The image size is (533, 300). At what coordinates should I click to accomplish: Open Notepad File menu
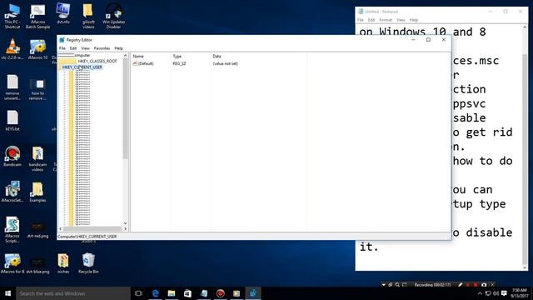click(x=361, y=20)
